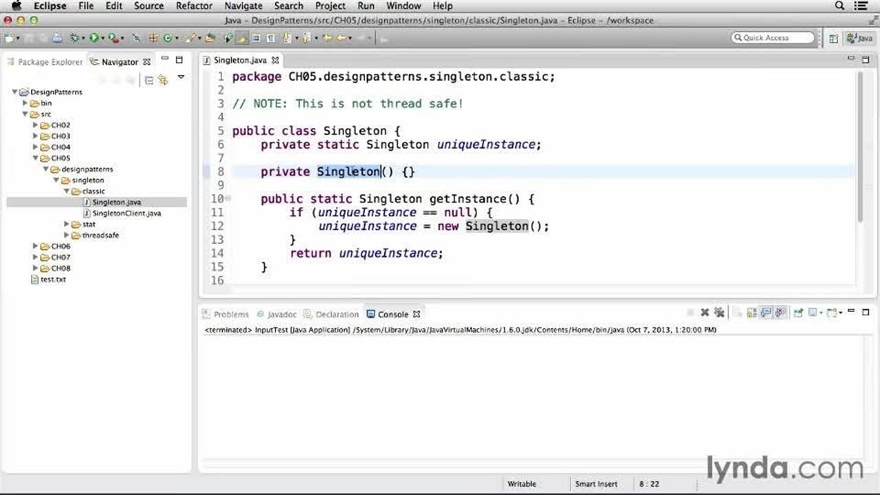This screenshot has height=495, width=880.
Task: Switch to the Package Explorer tab
Action: pos(45,62)
